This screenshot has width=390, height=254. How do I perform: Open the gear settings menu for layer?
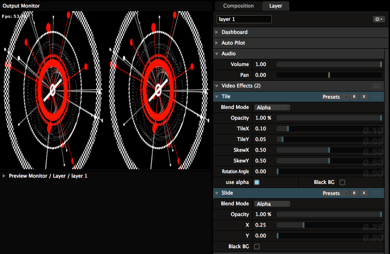point(379,19)
